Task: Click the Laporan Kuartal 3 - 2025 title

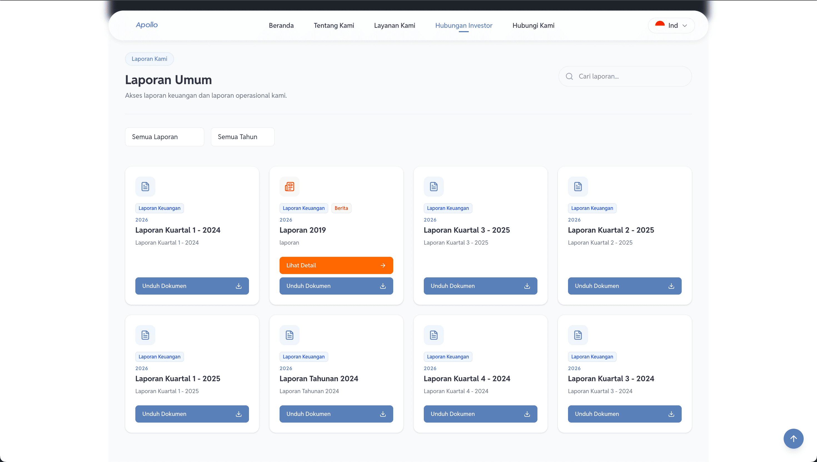Action: point(467,230)
